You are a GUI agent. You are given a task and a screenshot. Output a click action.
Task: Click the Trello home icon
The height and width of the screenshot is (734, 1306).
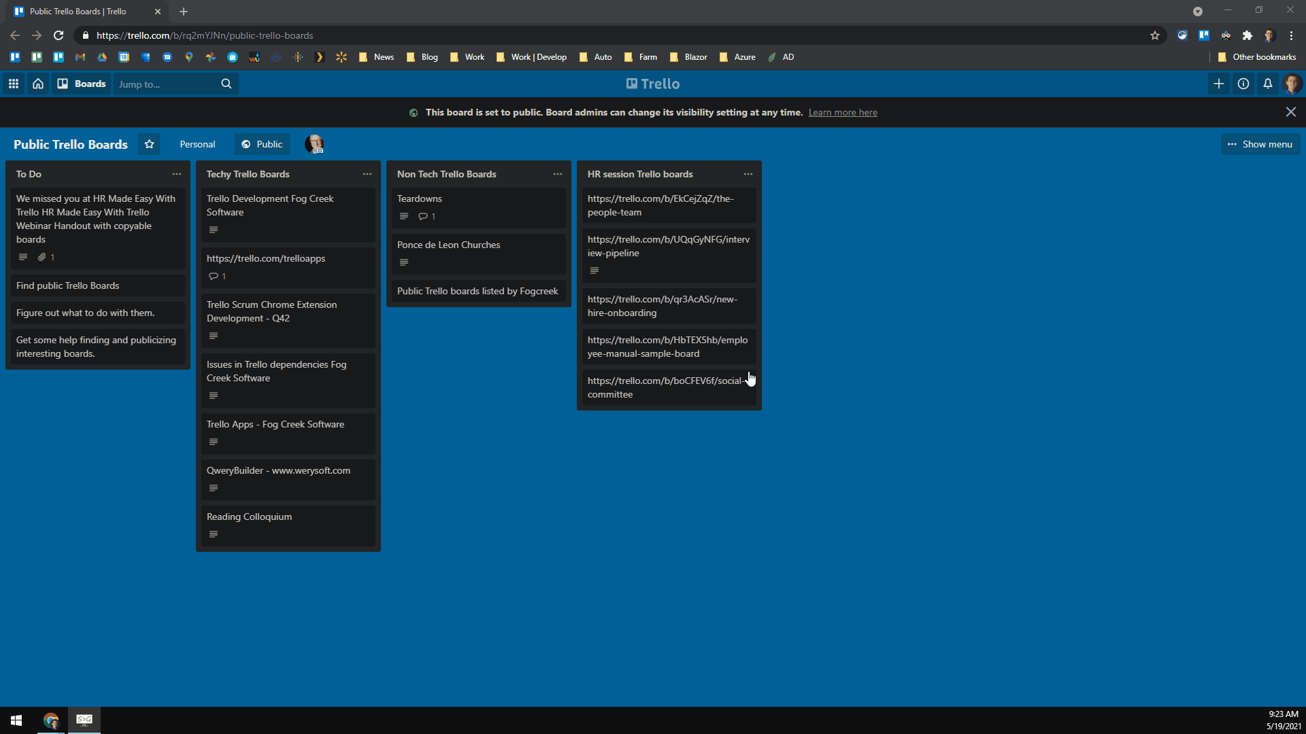[x=38, y=84]
